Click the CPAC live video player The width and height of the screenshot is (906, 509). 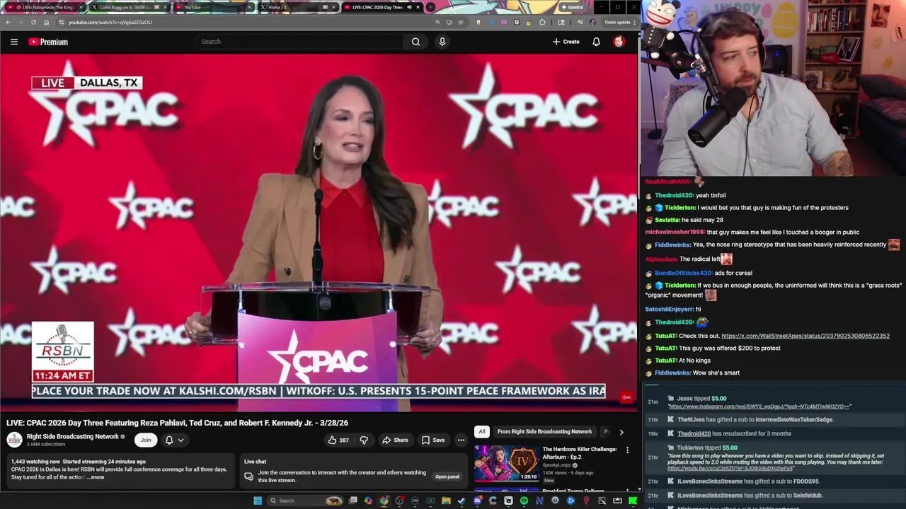tap(319, 233)
